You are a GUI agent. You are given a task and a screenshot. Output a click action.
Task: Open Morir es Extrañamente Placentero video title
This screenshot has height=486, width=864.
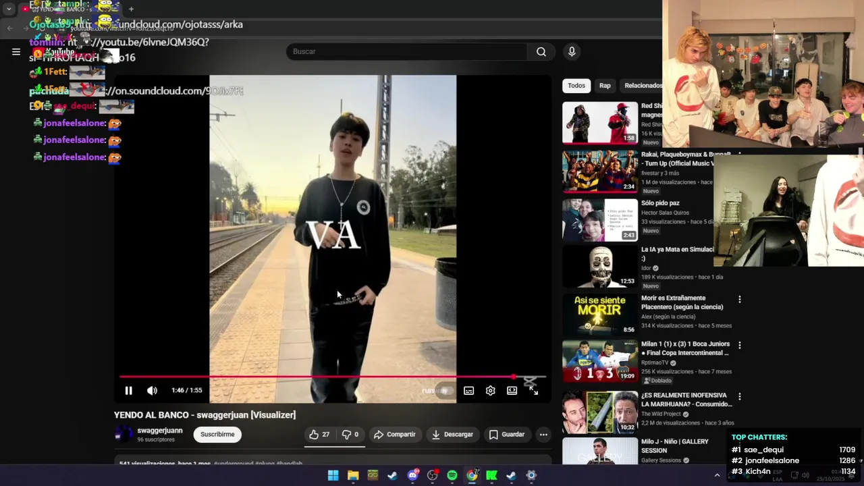click(682, 302)
